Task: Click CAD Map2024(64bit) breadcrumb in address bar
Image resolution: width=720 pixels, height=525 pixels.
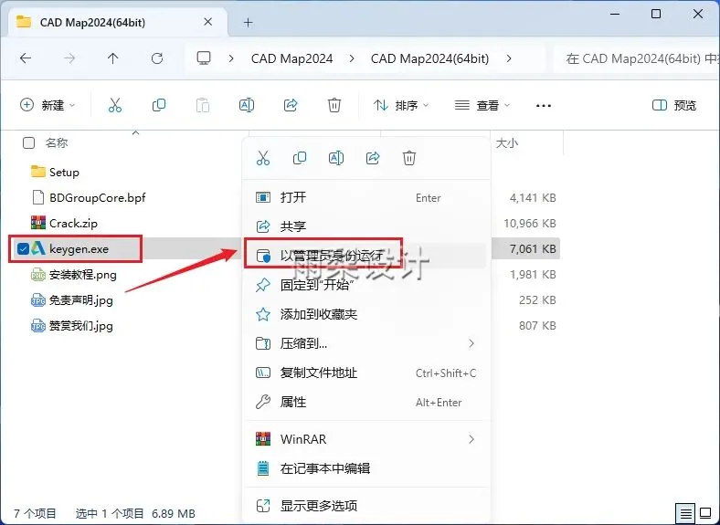Action: [x=429, y=58]
